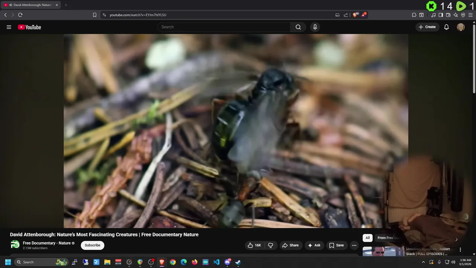Show hidden system tray icons
Screen dimensions: 476x268
[x=423, y=262]
